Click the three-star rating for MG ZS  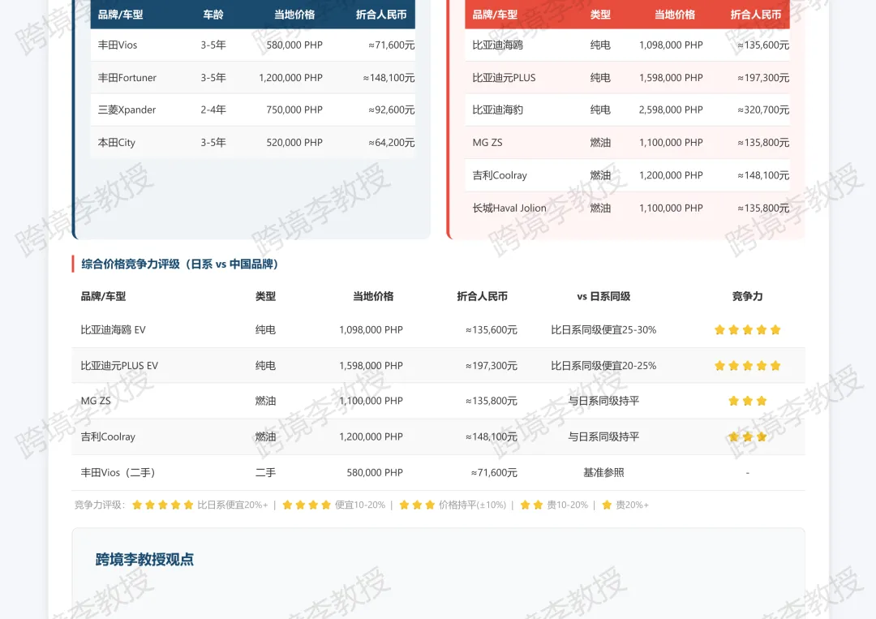tap(748, 401)
